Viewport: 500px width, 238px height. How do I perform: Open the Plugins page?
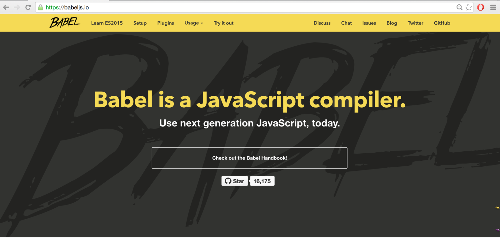166,23
